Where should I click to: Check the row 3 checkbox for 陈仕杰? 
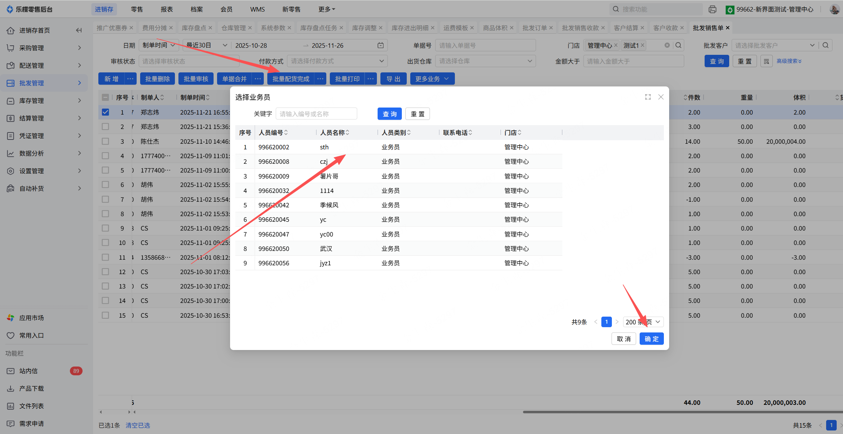(105, 141)
